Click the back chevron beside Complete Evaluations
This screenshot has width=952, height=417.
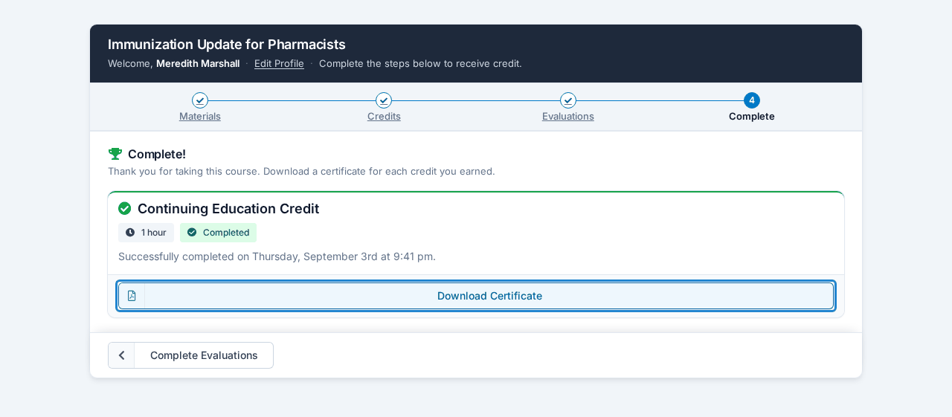click(x=122, y=355)
